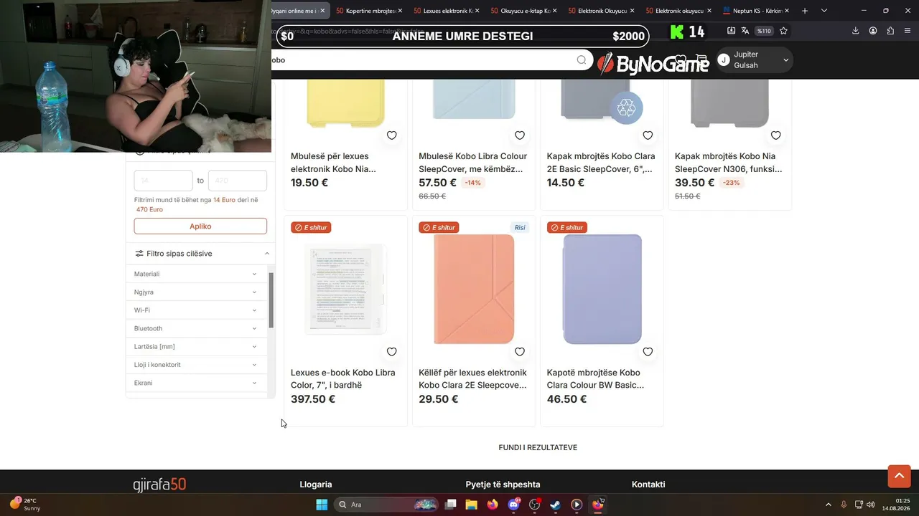Open the purple Kobo Clara Colour cover thumbnail
The image size is (919, 516).
point(602,289)
